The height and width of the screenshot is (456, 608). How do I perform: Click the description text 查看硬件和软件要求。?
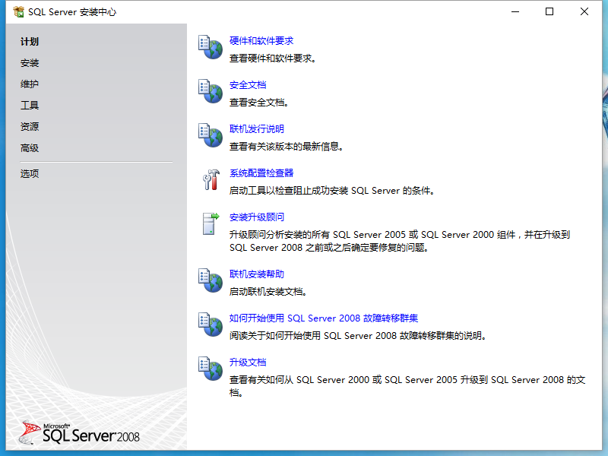click(x=273, y=59)
